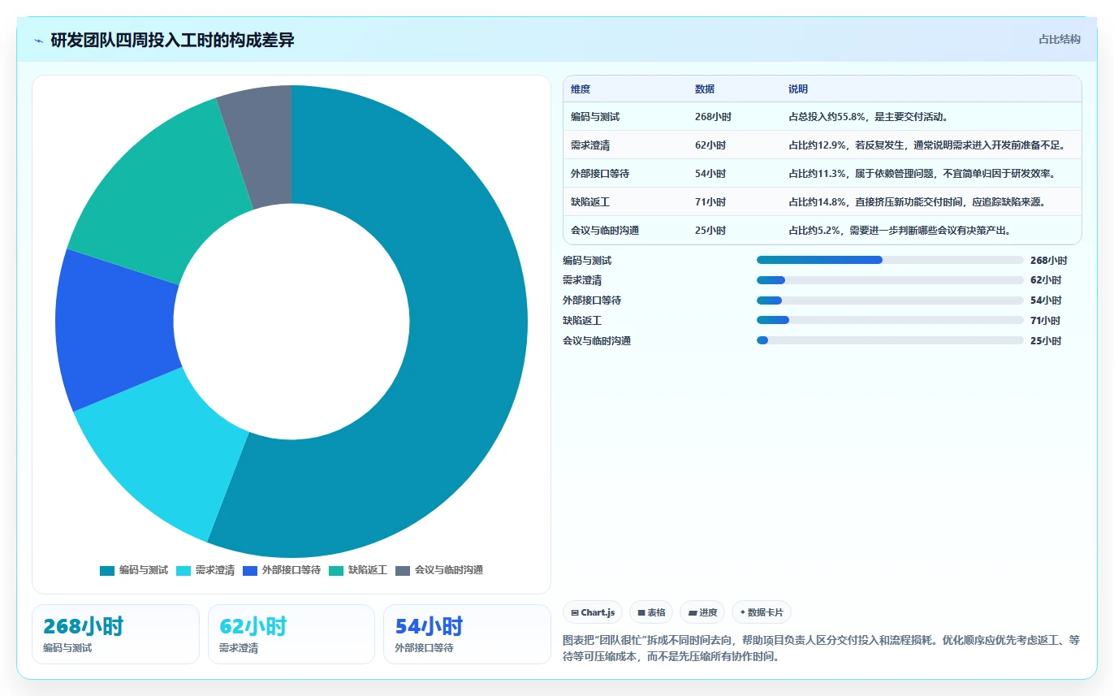Select the 数据卡片 tag chip

762,612
